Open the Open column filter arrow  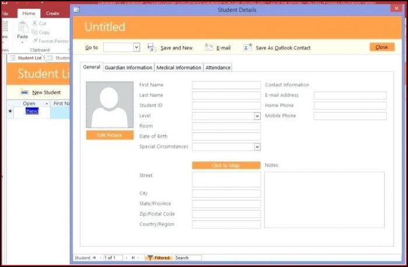pos(47,104)
